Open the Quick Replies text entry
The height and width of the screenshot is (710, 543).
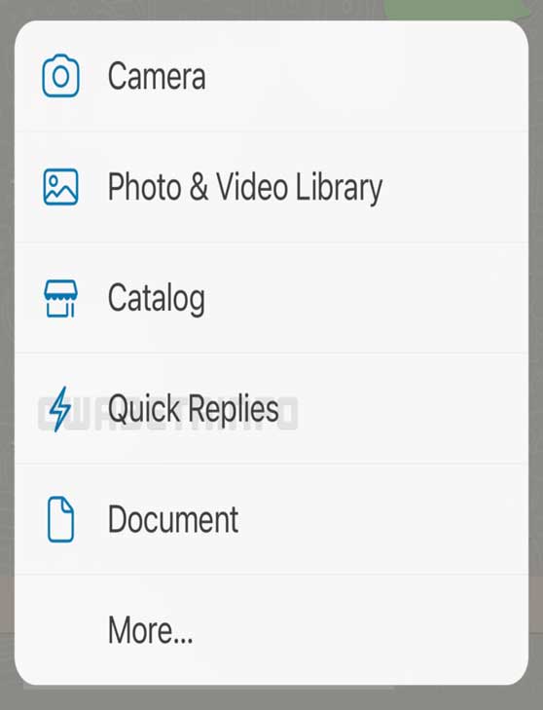(194, 408)
